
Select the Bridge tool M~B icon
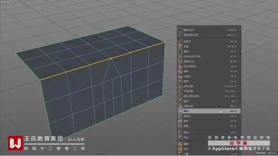pos(180,46)
